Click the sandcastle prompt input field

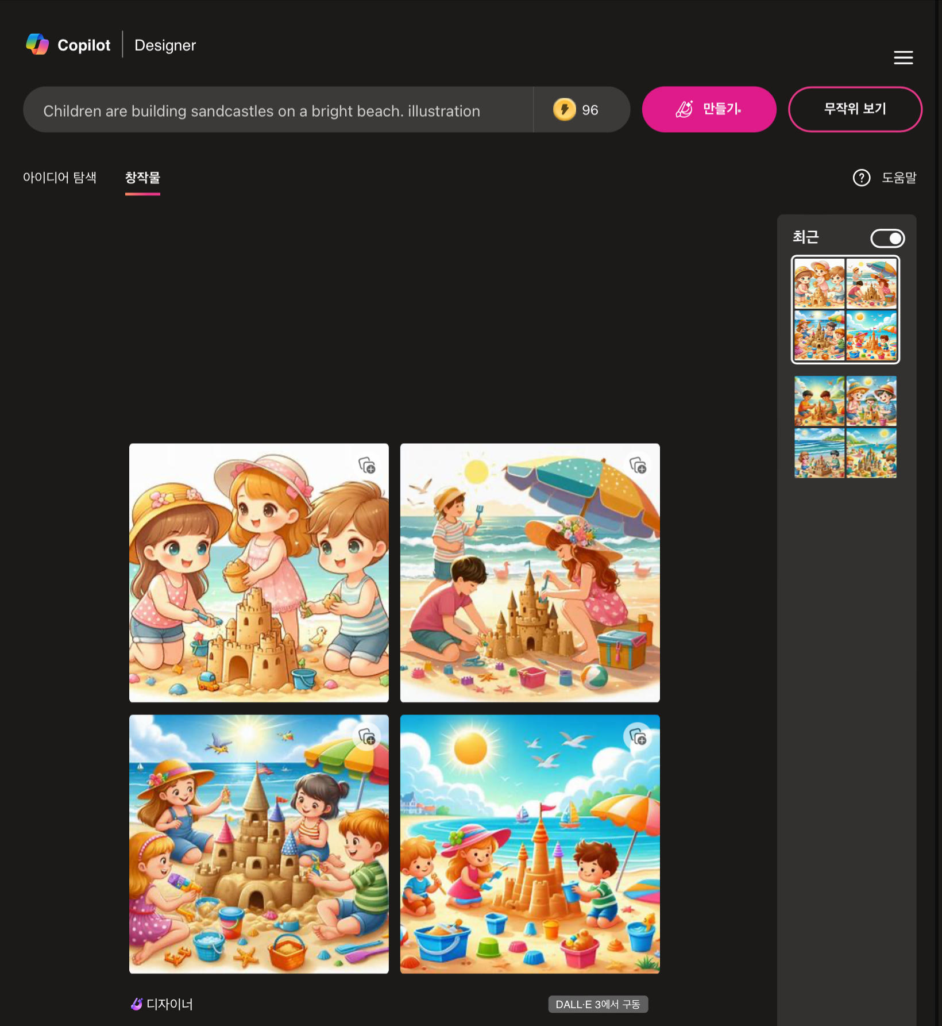pyautogui.click(x=278, y=110)
